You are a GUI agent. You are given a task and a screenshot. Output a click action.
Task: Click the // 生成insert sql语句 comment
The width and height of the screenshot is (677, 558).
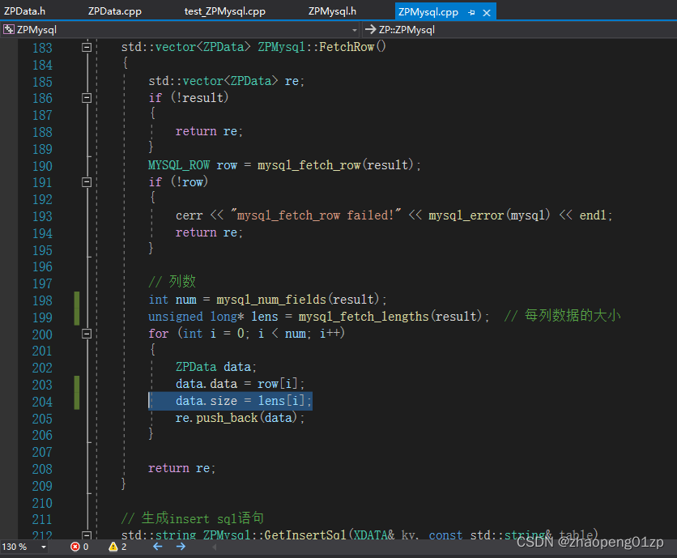[193, 518]
